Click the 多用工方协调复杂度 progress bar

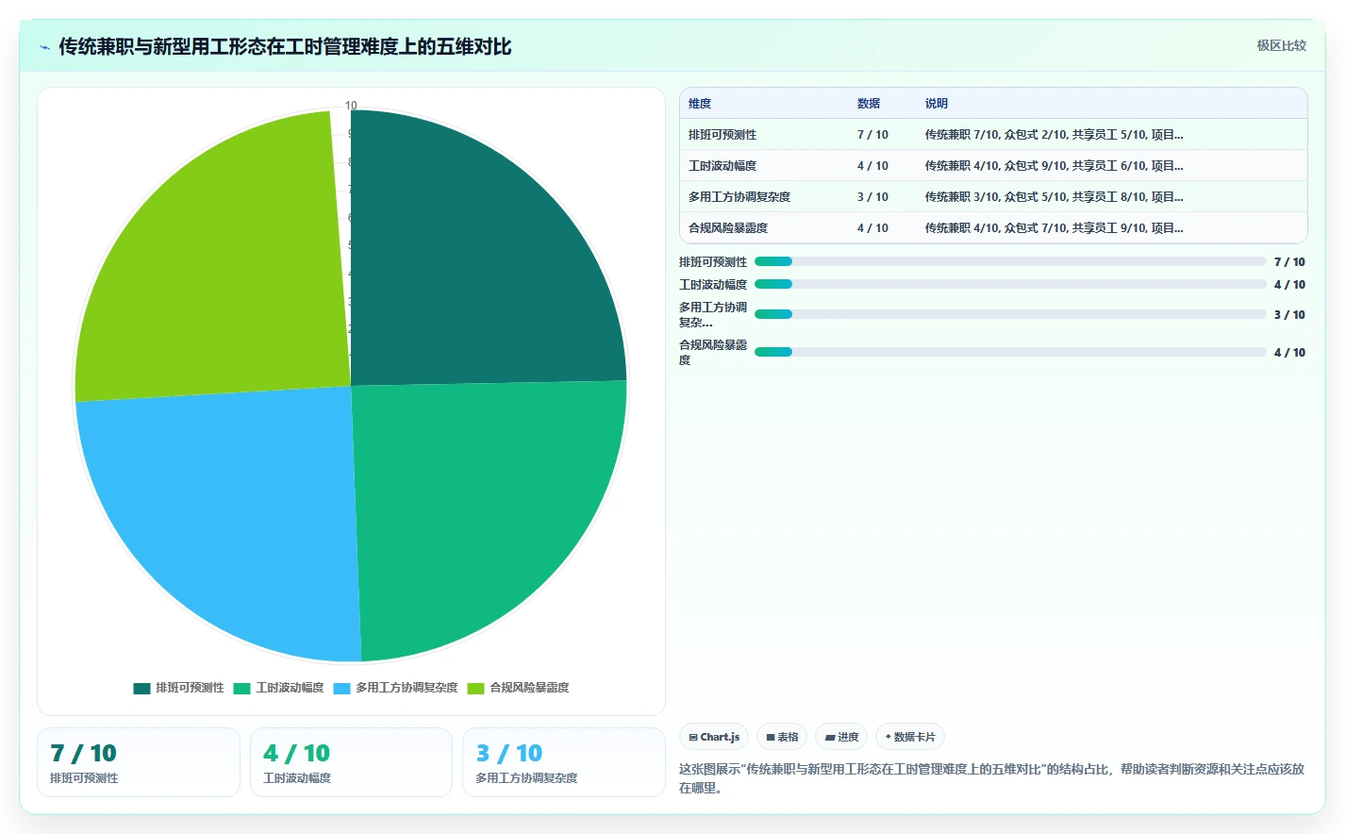[x=1010, y=314]
